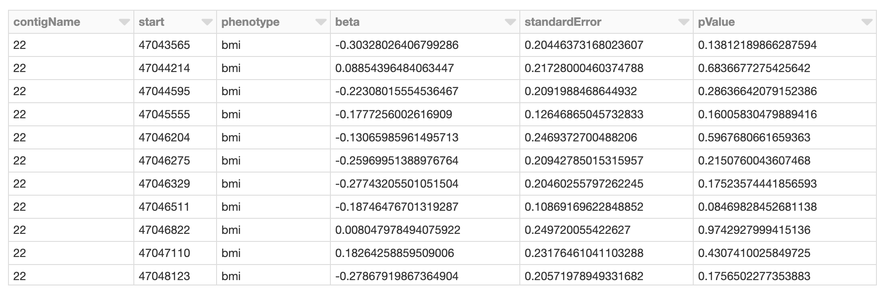
Task: Select the beta cell 0.18264258859509006
Action: (394, 253)
